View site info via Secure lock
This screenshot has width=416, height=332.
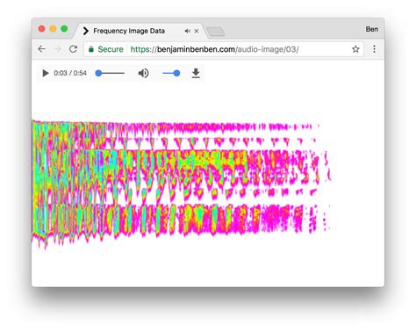(x=106, y=49)
